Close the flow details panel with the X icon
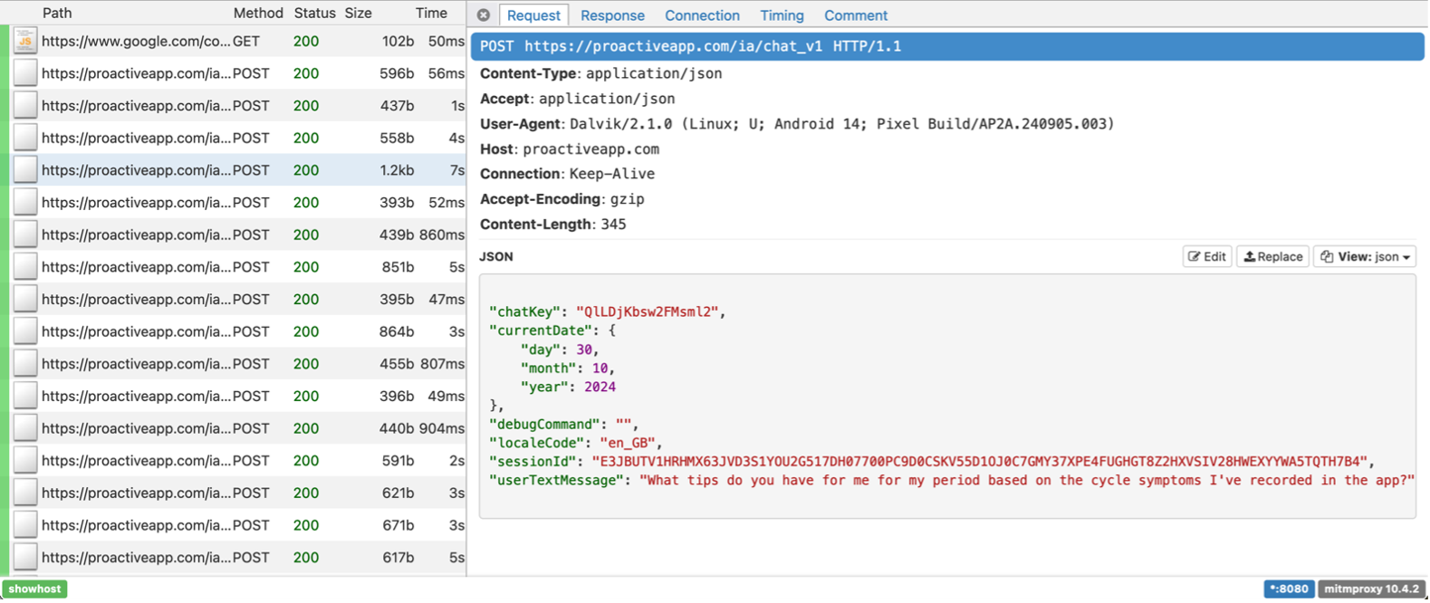Viewport: 1430px width, 603px height. tap(484, 15)
